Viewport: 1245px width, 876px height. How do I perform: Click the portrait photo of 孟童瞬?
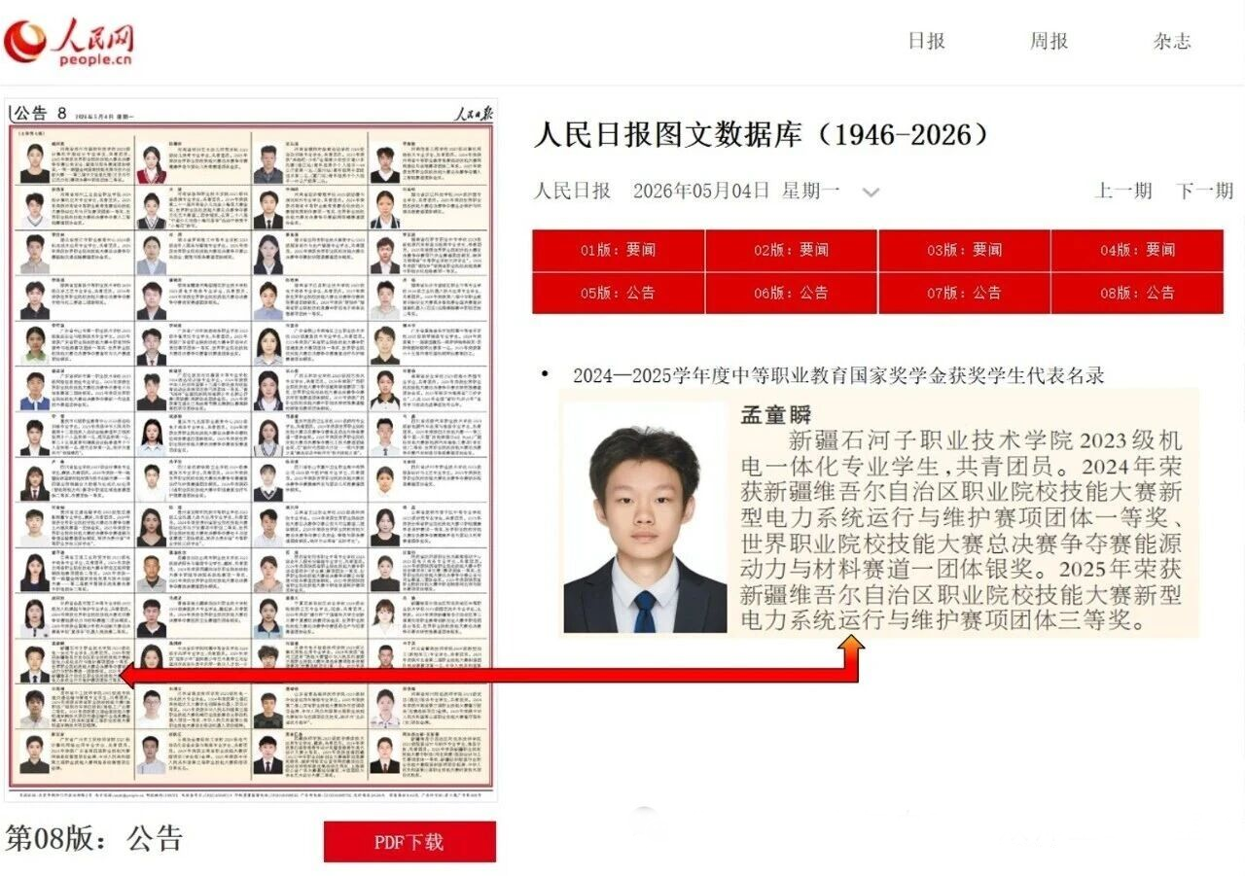pyautogui.click(x=646, y=526)
